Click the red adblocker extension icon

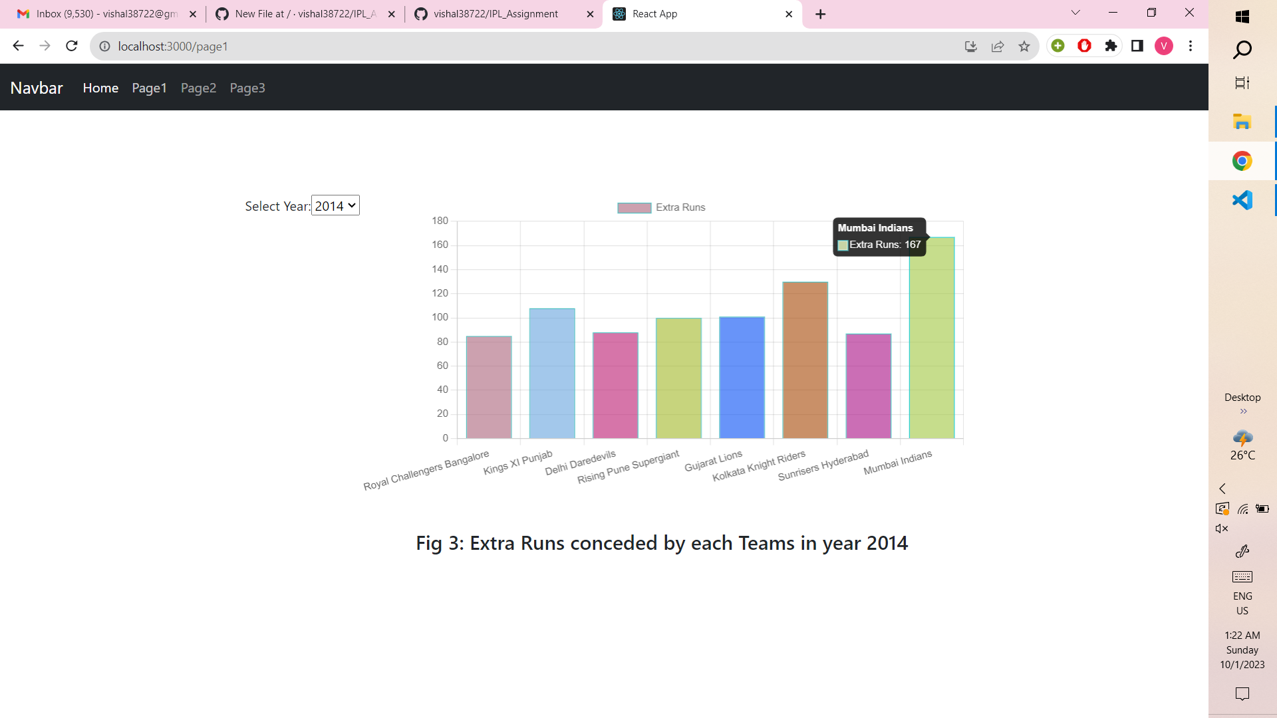(1085, 46)
